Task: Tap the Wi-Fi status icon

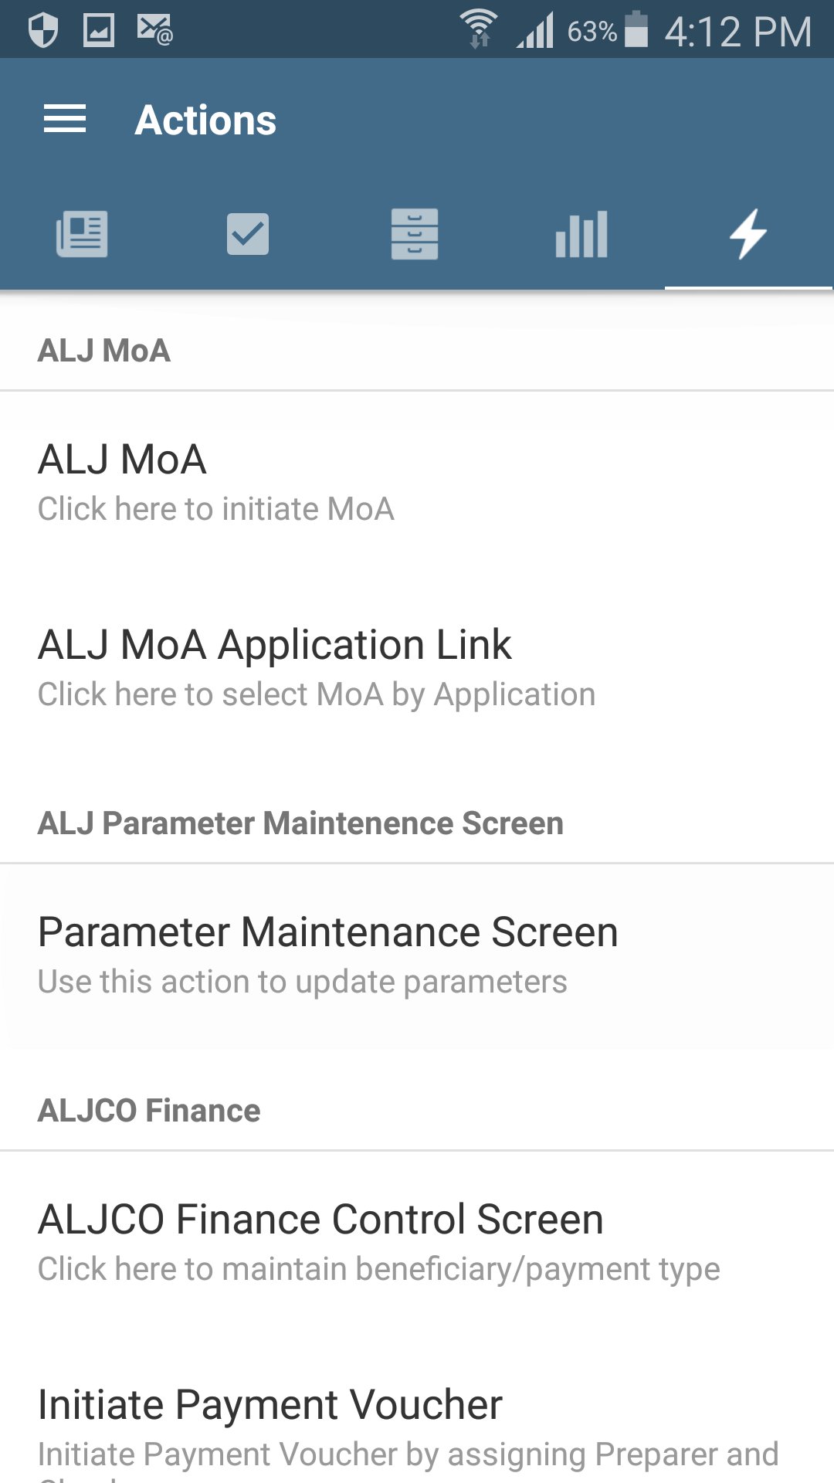Action: pyautogui.click(x=479, y=29)
